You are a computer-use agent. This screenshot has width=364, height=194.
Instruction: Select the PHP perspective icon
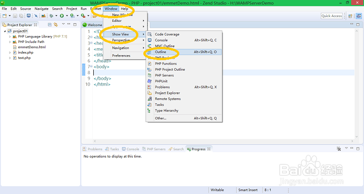(x=359, y=16)
